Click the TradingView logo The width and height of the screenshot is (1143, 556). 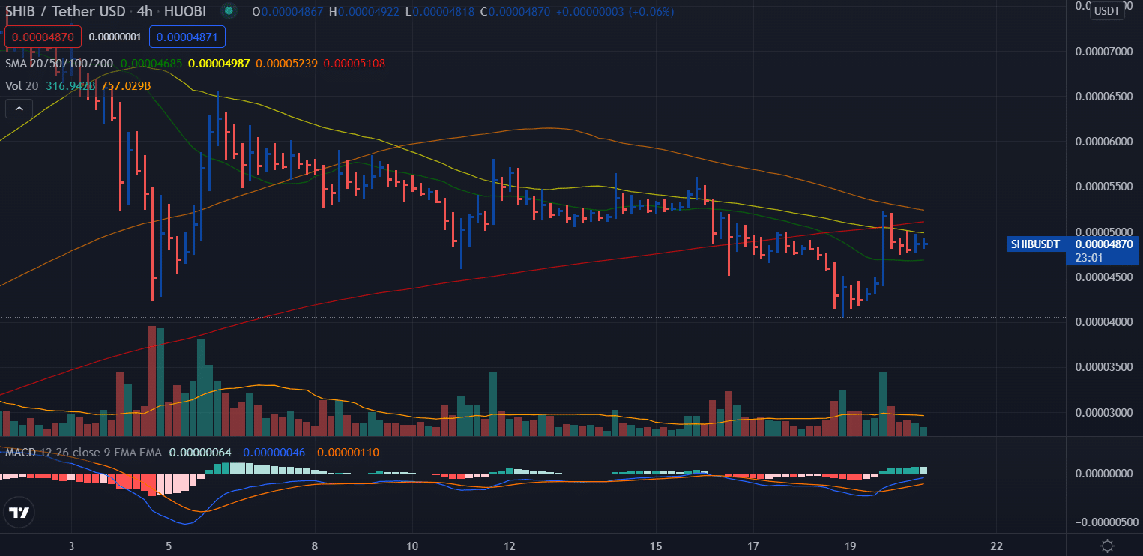point(18,513)
